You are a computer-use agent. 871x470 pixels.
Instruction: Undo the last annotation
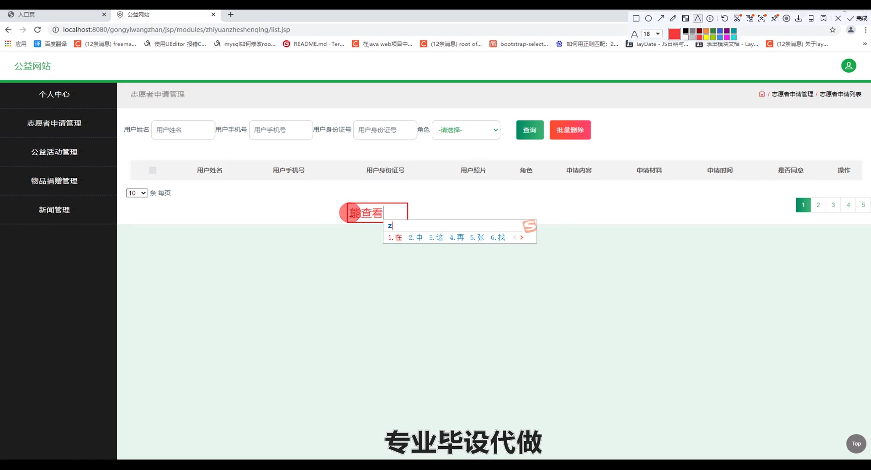click(x=724, y=18)
